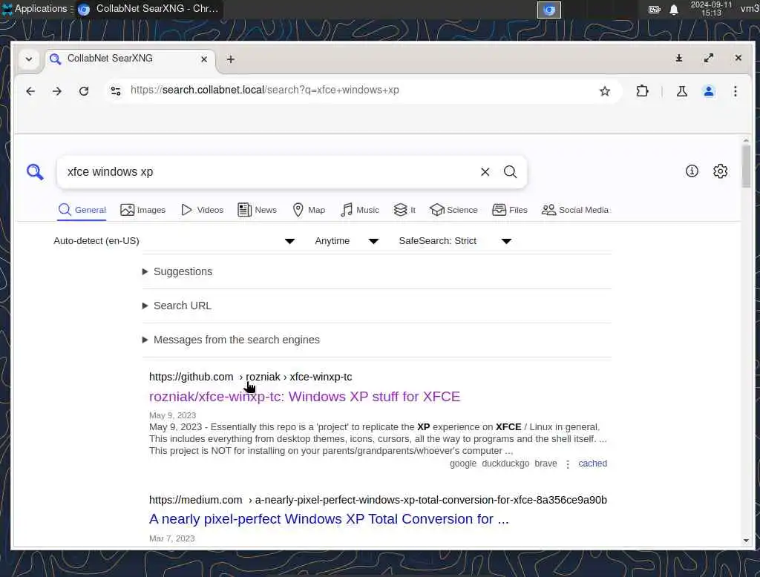Viewport: 760px width, 577px height.
Task: Click the battery indicator in panel
Action: tap(655, 9)
